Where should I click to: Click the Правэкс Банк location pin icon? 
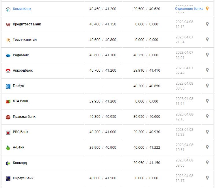[x=207, y=116]
